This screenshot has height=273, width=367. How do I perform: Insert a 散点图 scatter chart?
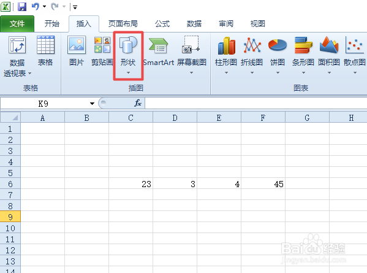point(355,51)
